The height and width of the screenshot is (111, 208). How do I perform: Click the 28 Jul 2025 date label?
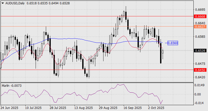tap(58, 108)
